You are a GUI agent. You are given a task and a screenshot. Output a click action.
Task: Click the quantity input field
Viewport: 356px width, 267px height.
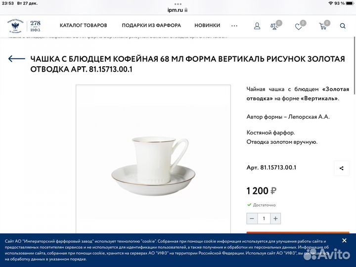[264, 219]
